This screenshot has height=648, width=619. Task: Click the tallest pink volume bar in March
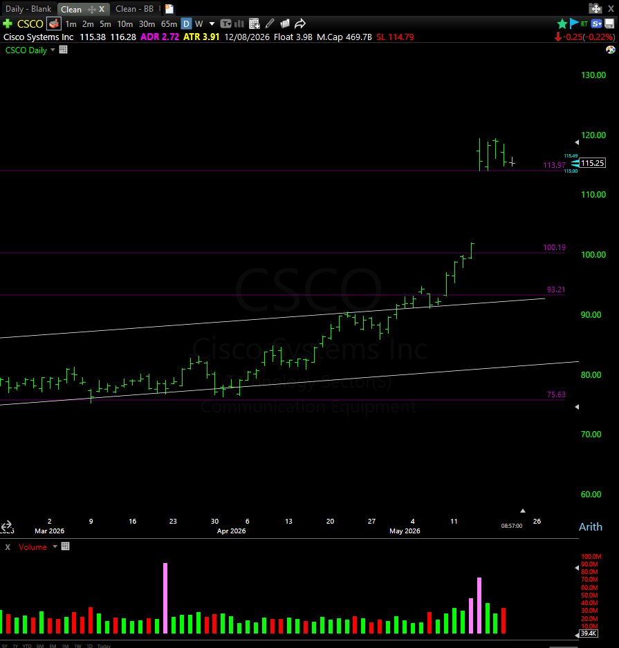[165, 598]
